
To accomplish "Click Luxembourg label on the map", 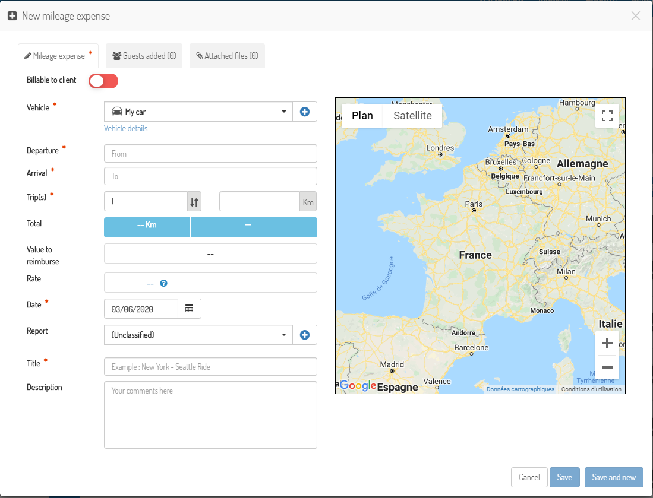I will point(524,191).
